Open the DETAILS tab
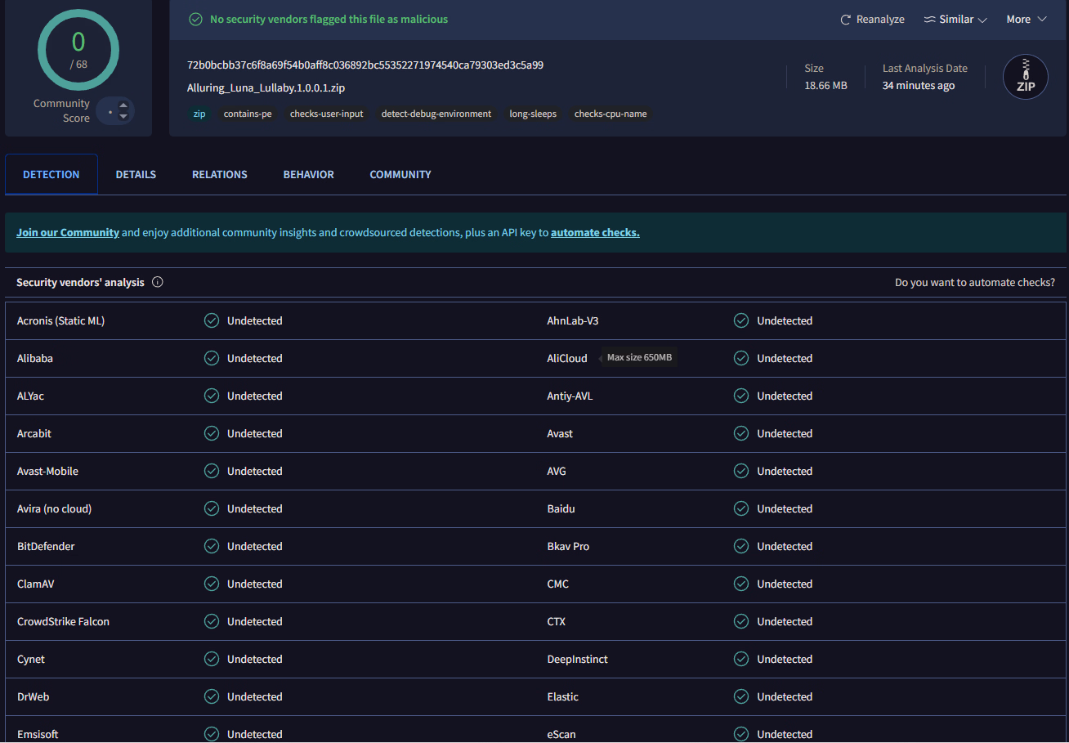The width and height of the screenshot is (1069, 743). 136,174
